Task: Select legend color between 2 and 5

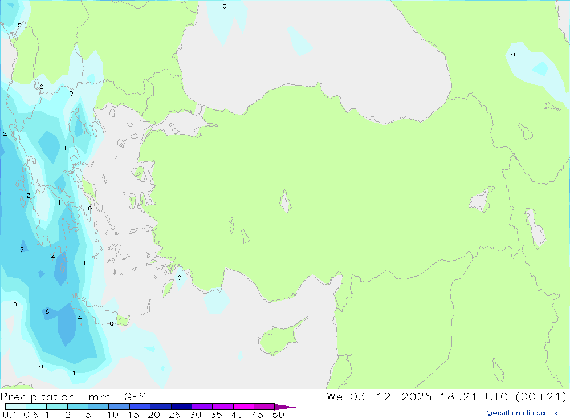Action: coord(78,407)
